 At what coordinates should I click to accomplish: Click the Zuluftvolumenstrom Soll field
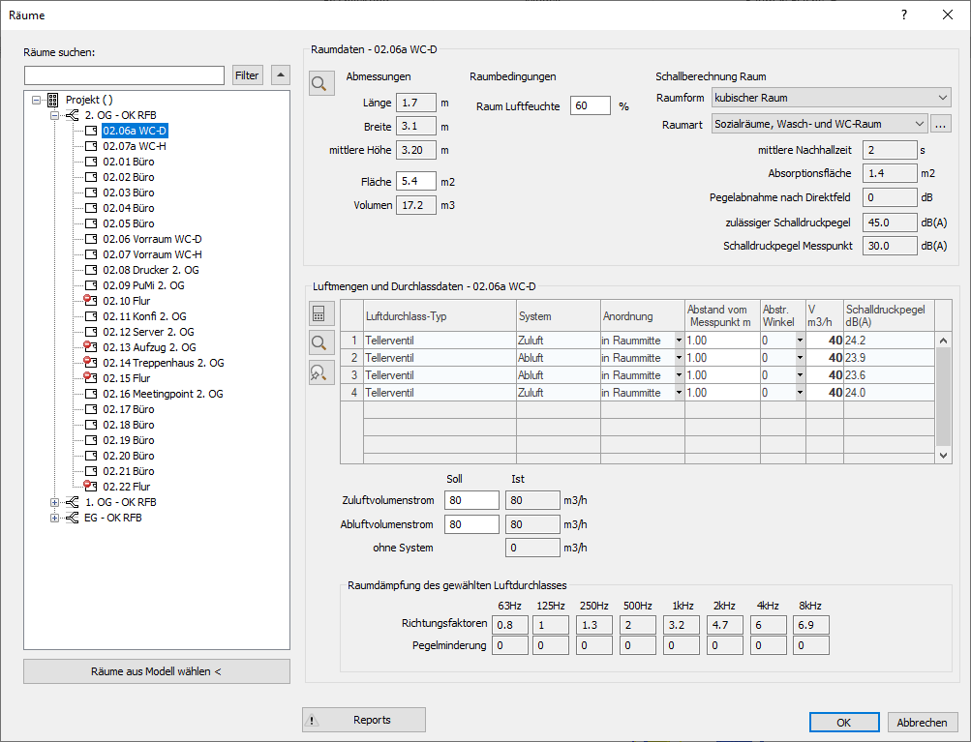(x=471, y=500)
